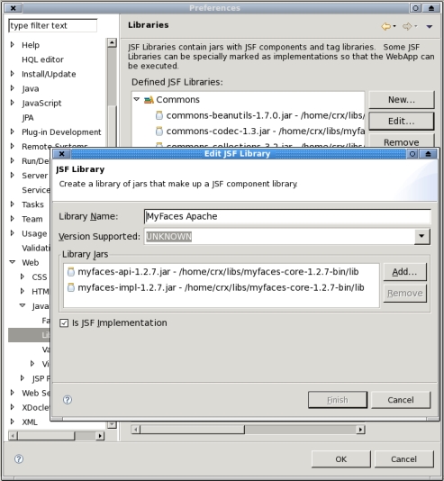
Task: Click Cancel in Edit JSF Library dialog
Action: [401, 400]
